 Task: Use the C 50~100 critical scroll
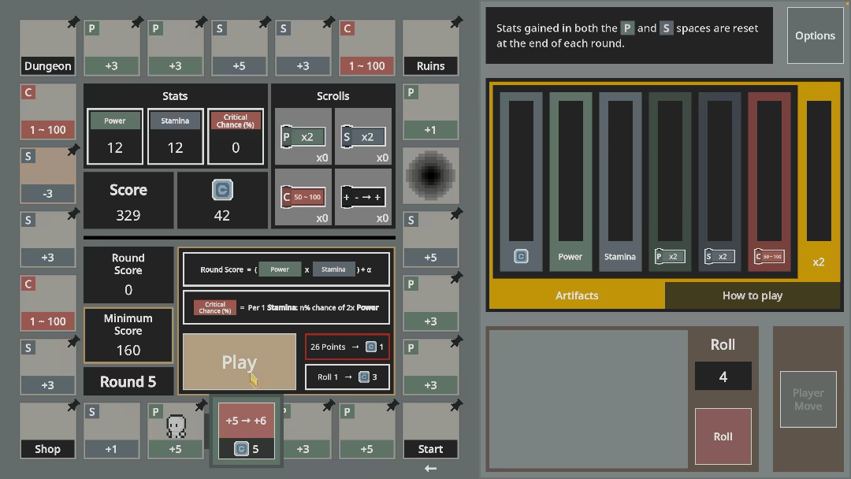point(303,197)
